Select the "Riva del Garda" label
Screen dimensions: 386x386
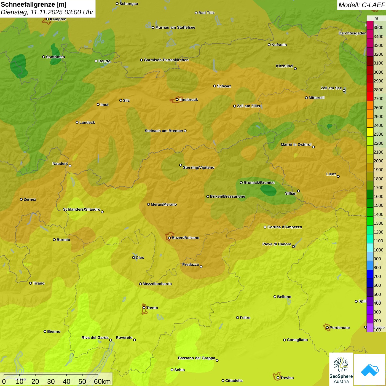95,337
